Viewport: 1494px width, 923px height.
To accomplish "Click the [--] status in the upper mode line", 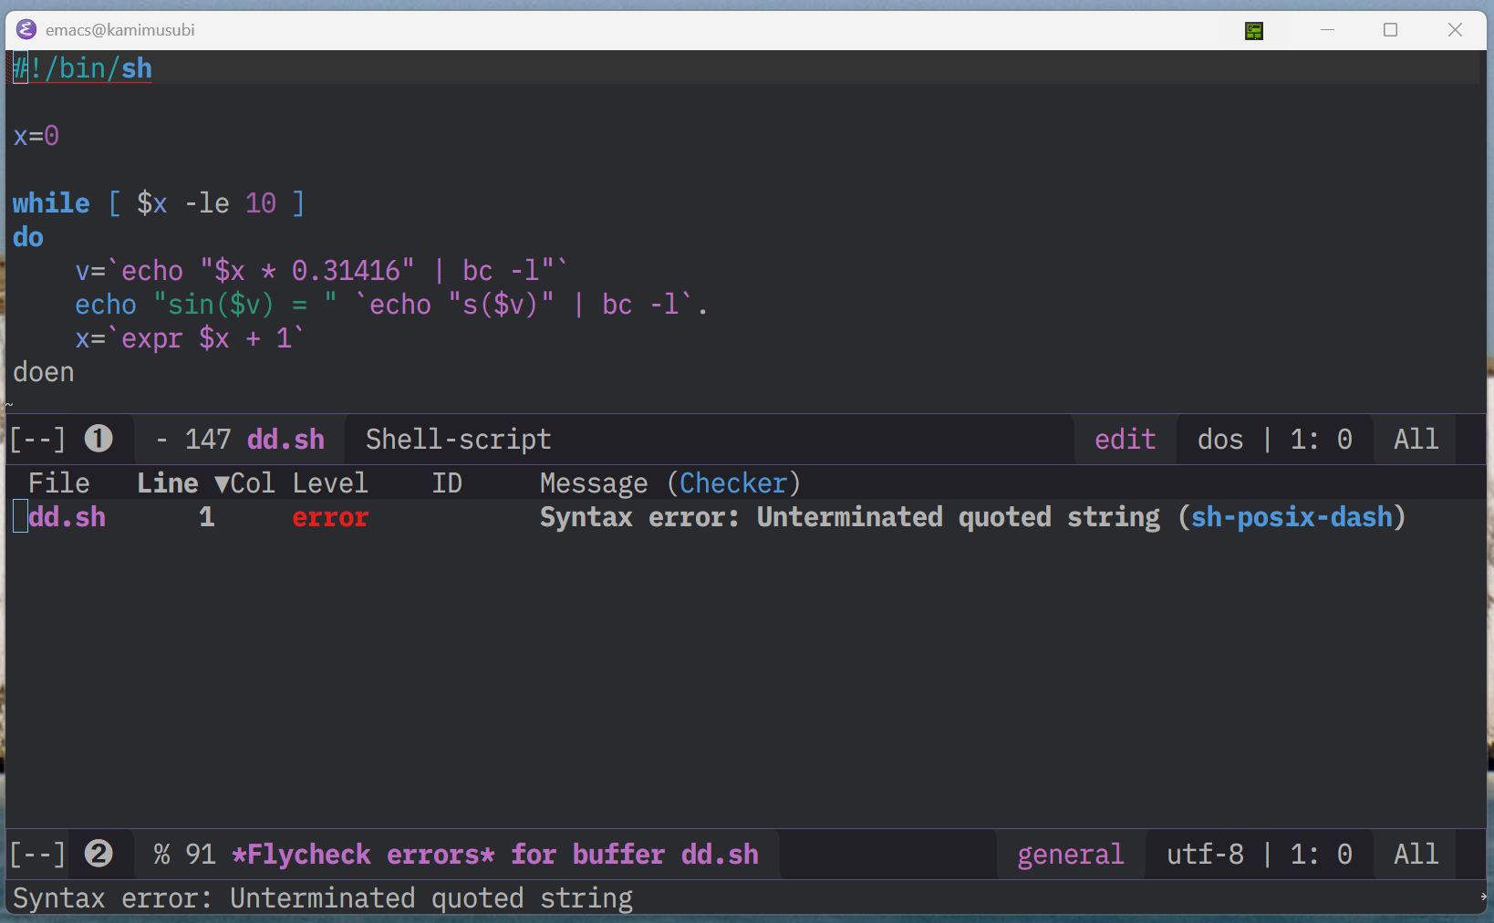I will [x=37, y=440].
